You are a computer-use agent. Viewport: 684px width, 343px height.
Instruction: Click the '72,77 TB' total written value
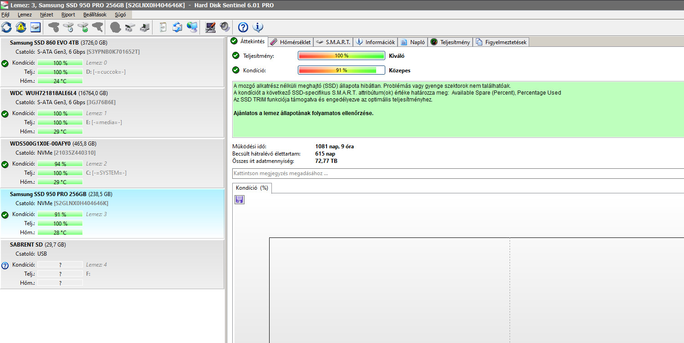click(x=326, y=161)
